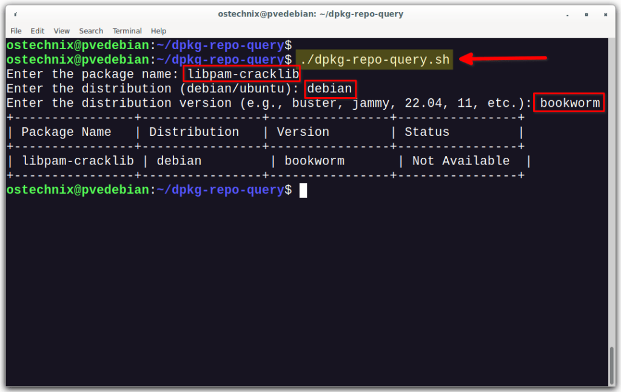The image size is (621, 392).
Task: Open the Help menu
Action: coord(158,31)
